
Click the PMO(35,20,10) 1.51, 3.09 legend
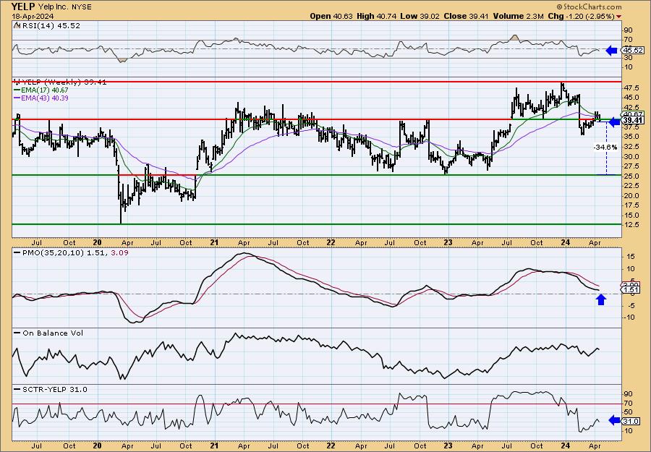[71, 252]
